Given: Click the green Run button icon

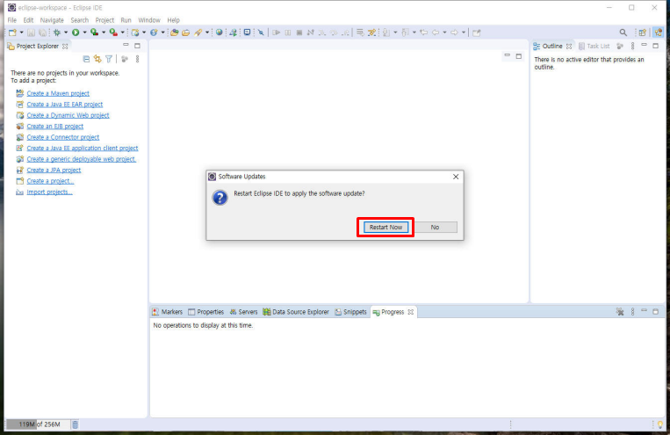Looking at the screenshot, I should (76, 33).
